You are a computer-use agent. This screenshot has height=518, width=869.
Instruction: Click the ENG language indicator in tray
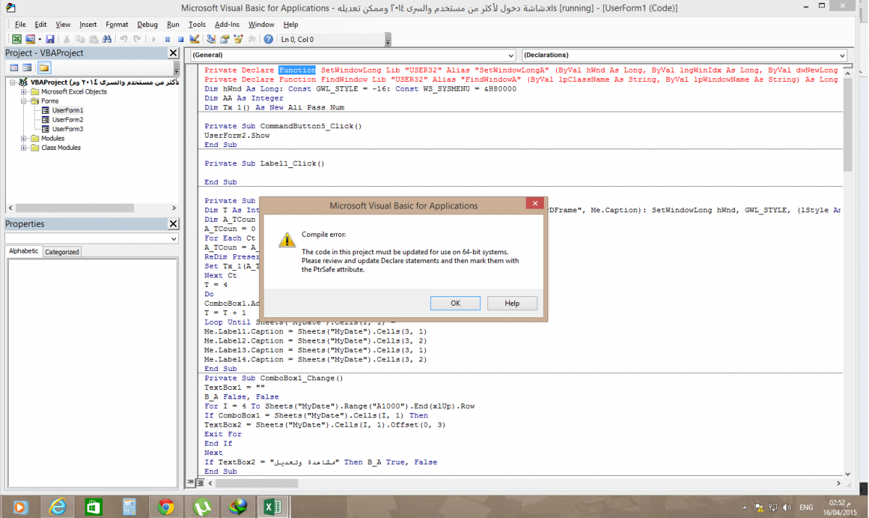click(805, 507)
